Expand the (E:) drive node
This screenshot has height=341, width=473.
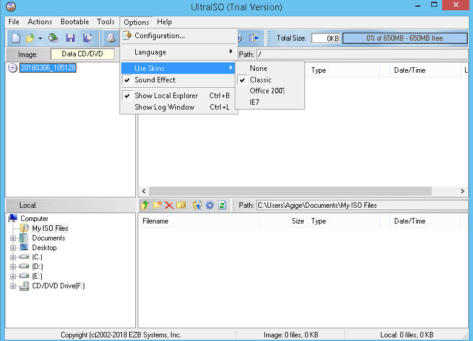click(13, 277)
